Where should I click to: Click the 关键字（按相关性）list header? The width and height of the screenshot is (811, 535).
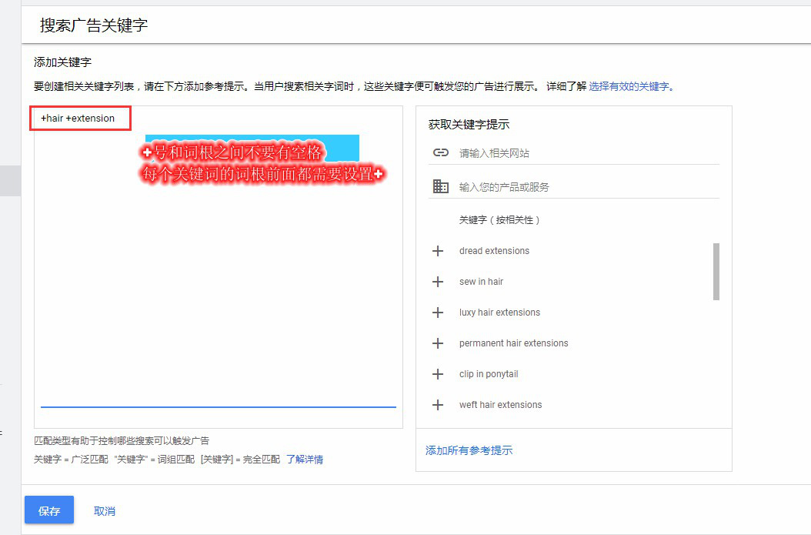[x=499, y=220]
